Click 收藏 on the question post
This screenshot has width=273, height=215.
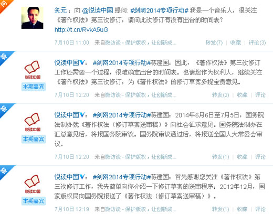(x=236, y=42)
